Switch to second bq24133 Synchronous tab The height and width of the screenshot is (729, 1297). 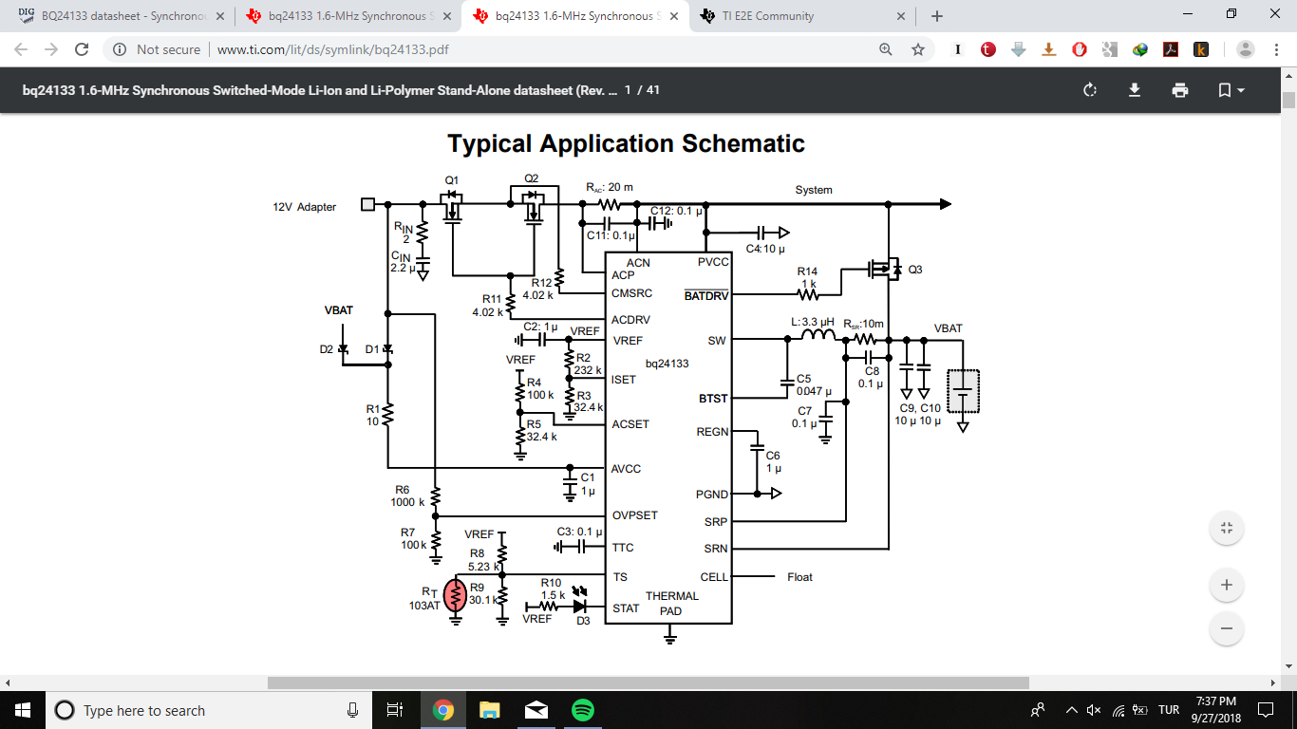[x=348, y=16]
